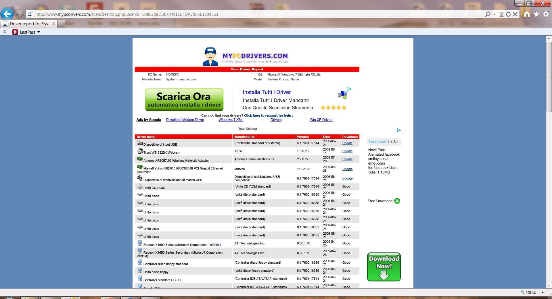
Task: Click the Compatibility View broken-page icon
Action: 501,14
